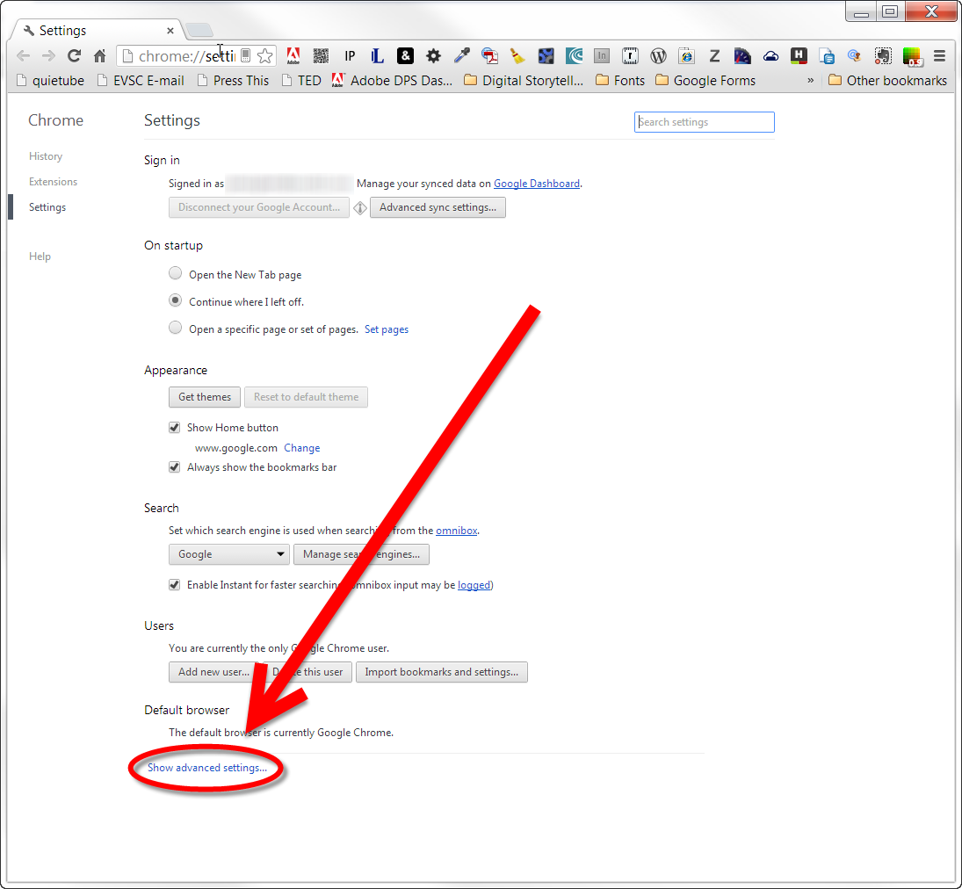Go to Extensions in the sidebar
The image size is (962, 889).
[53, 182]
